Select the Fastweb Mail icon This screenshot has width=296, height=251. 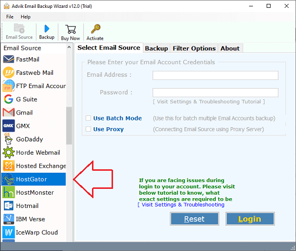pyautogui.click(x=8, y=72)
